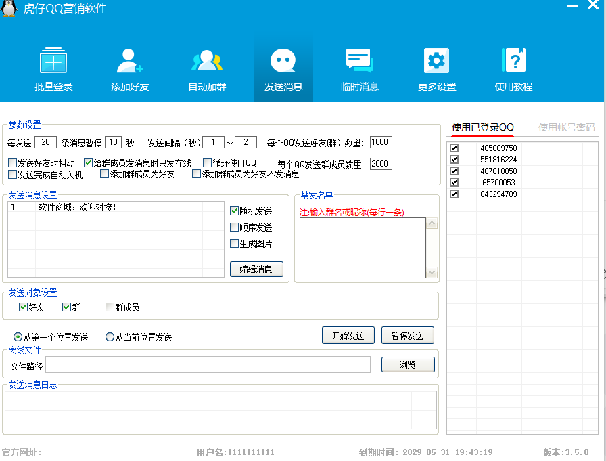Click the 禁发名单 text area

[363, 248]
